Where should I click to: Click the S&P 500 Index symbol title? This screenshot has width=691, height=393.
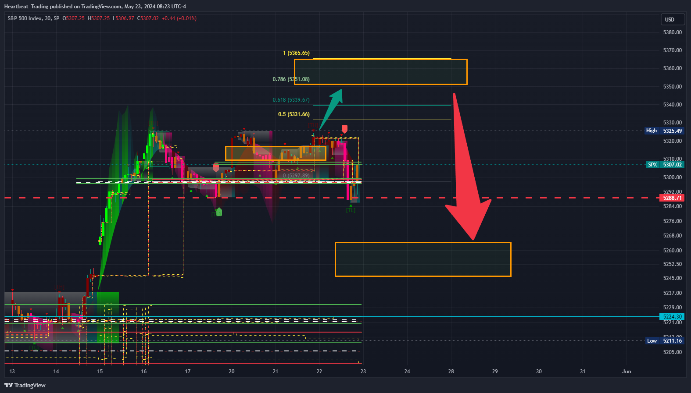coord(25,18)
